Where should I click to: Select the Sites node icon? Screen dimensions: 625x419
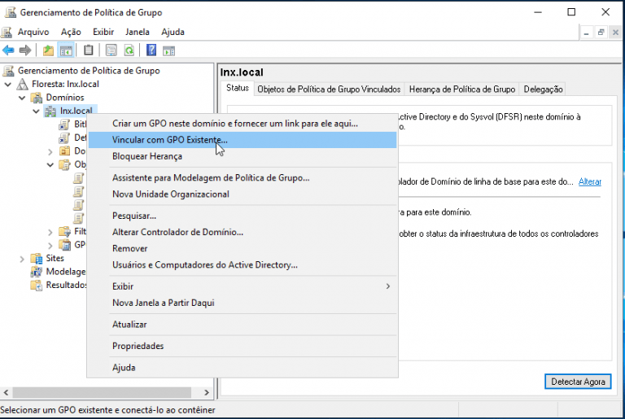click(x=37, y=259)
